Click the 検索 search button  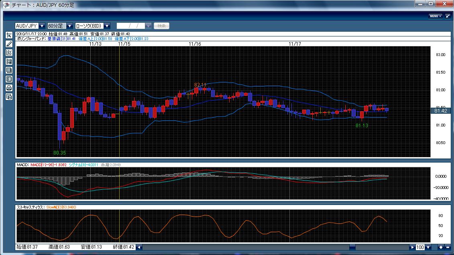[161, 26]
